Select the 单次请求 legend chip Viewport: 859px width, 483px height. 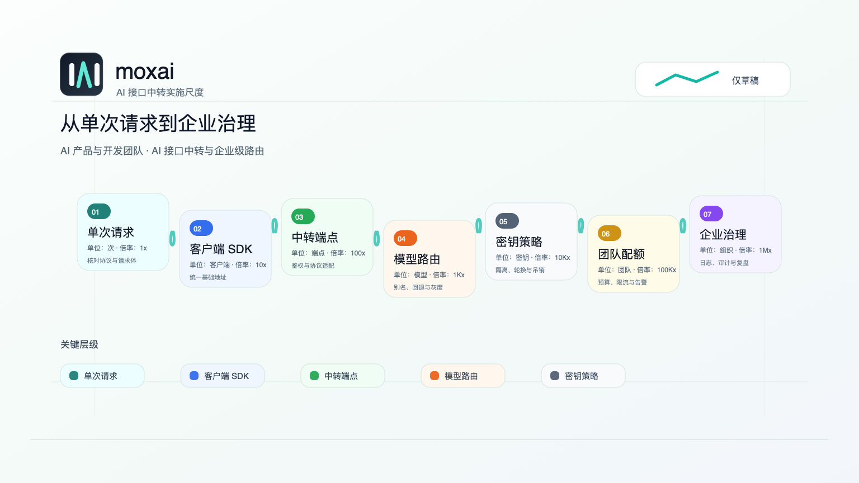102,376
